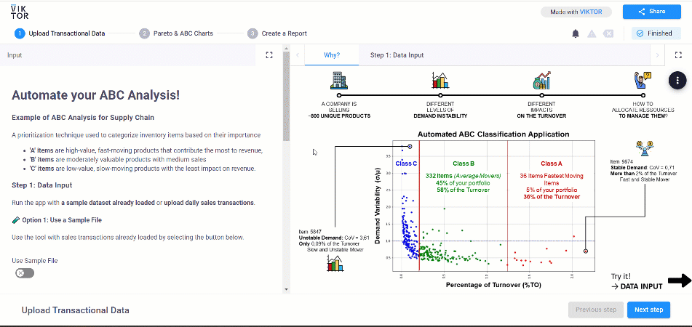Expand the Input panel to fullscreen

[x=269, y=54]
